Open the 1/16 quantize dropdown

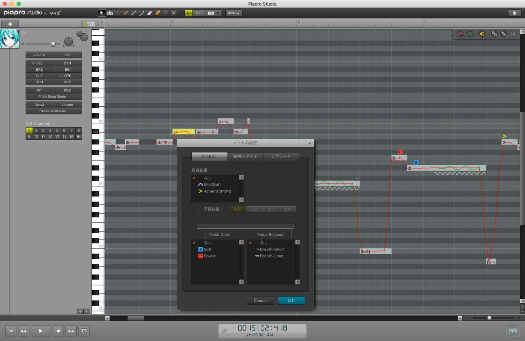(x=218, y=13)
